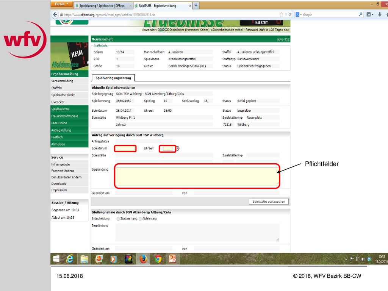Click the Action Center flag tray icon
The image size is (388, 291).
pyautogui.click(x=352, y=259)
